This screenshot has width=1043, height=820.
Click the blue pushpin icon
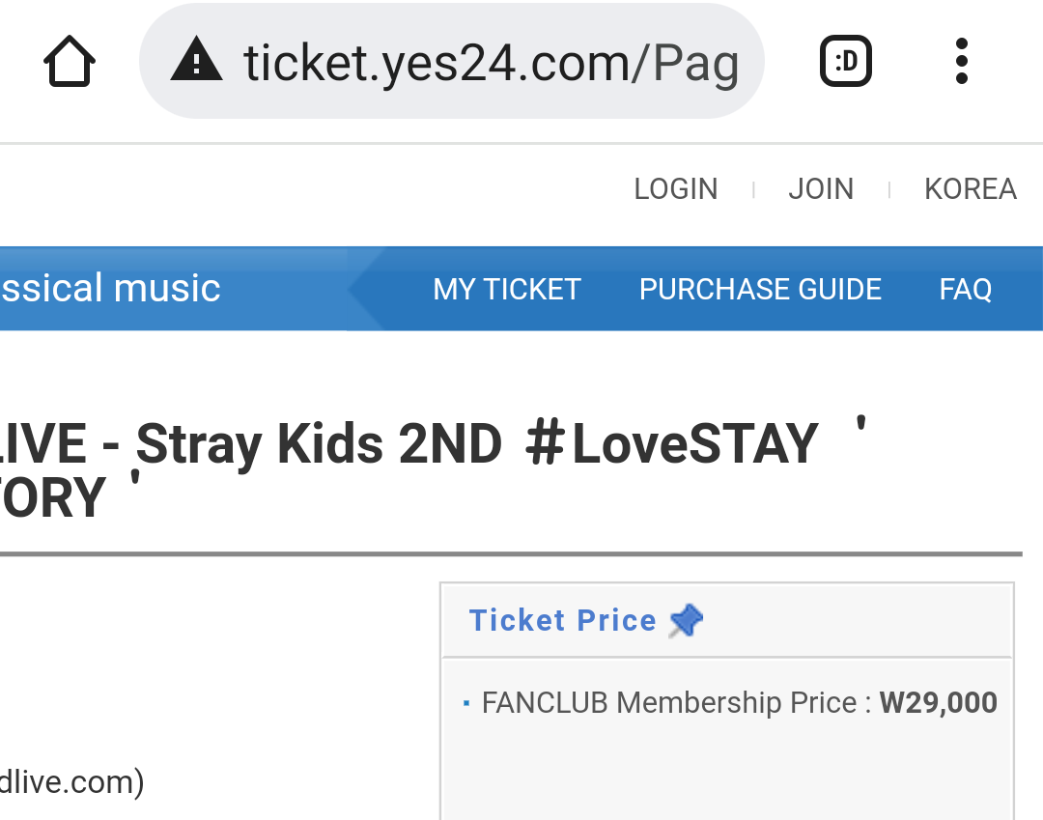(x=686, y=621)
